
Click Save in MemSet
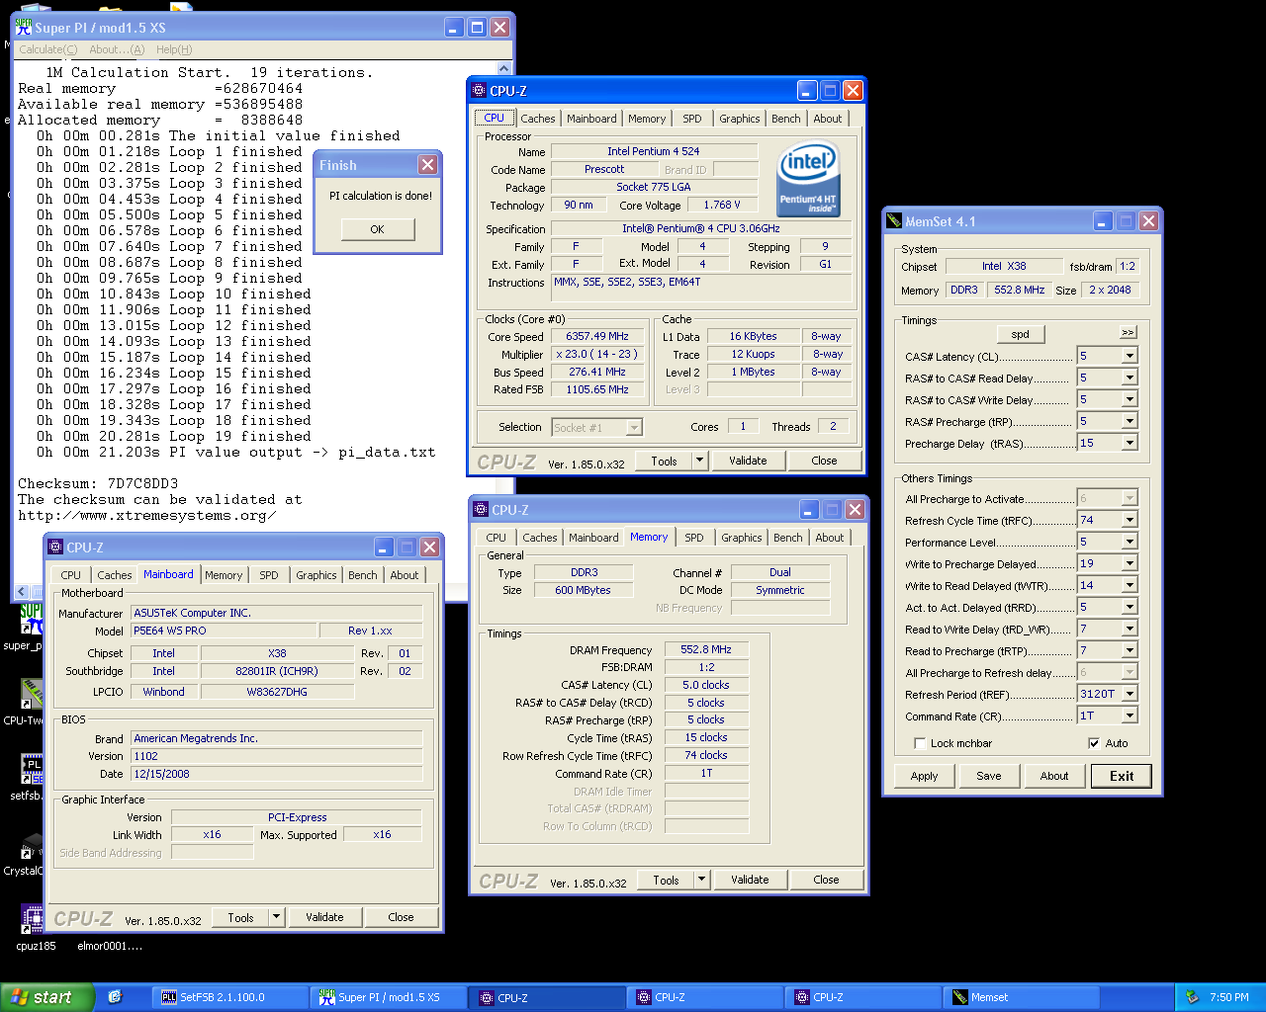989,776
